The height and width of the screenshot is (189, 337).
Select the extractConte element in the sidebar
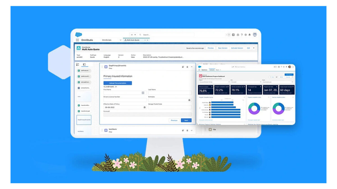84,88
